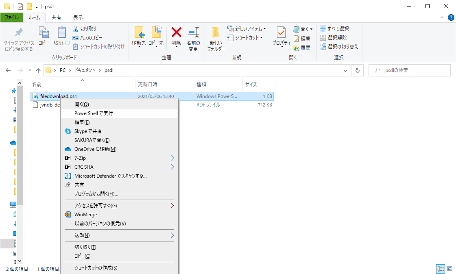Choose Open With (プログラムから開く)
This screenshot has width=456, height=274.
pos(119,194)
